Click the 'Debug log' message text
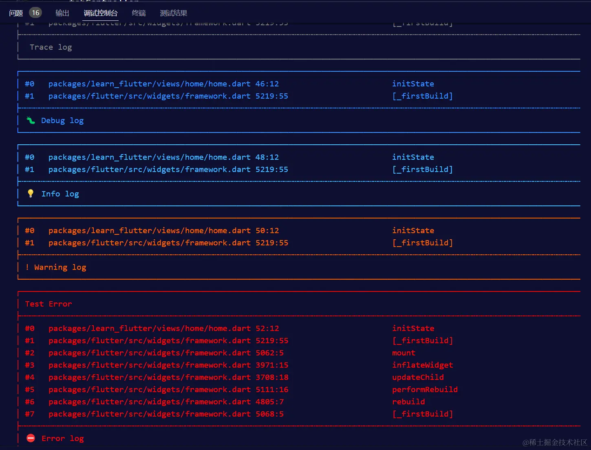591x450 pixels. click(x=62, y=121)
